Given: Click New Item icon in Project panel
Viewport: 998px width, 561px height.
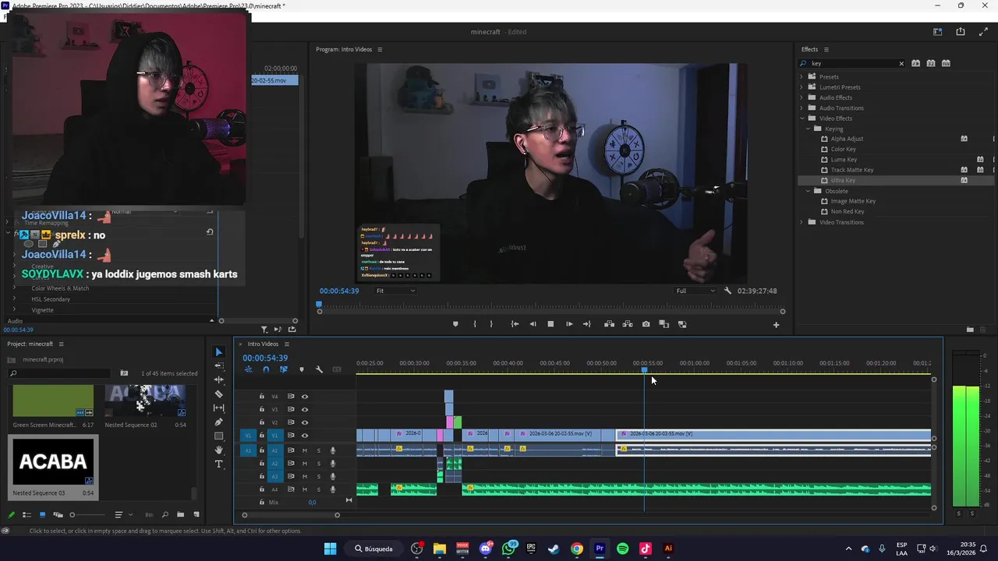Looking at the screenshot, I should click(196, 515).
